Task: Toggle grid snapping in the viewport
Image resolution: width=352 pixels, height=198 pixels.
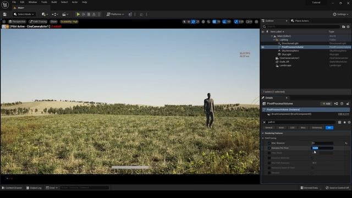Action: pyautogui.click(x=215, y=22)
